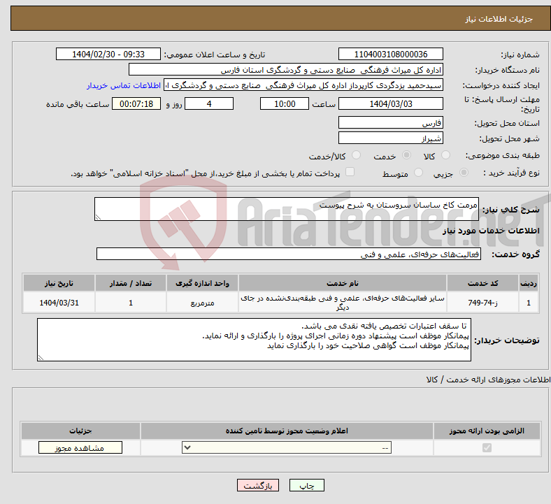Click the need number field 1104003108000036

pos(390,54)
